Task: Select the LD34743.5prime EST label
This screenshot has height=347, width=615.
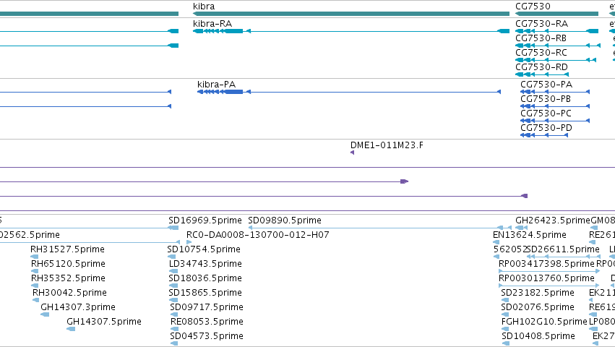Action: tap(205, 264)
